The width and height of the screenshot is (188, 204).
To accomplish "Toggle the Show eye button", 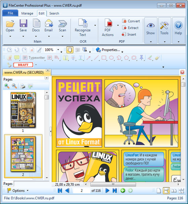I will coord(151,30).
